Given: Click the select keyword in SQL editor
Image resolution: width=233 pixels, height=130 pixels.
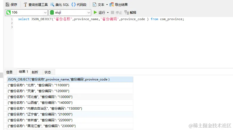Looking at the screenshot, I should (24, 19).
